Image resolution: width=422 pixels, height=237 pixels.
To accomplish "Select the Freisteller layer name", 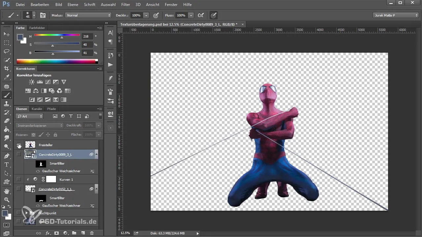I will [45, 145].
